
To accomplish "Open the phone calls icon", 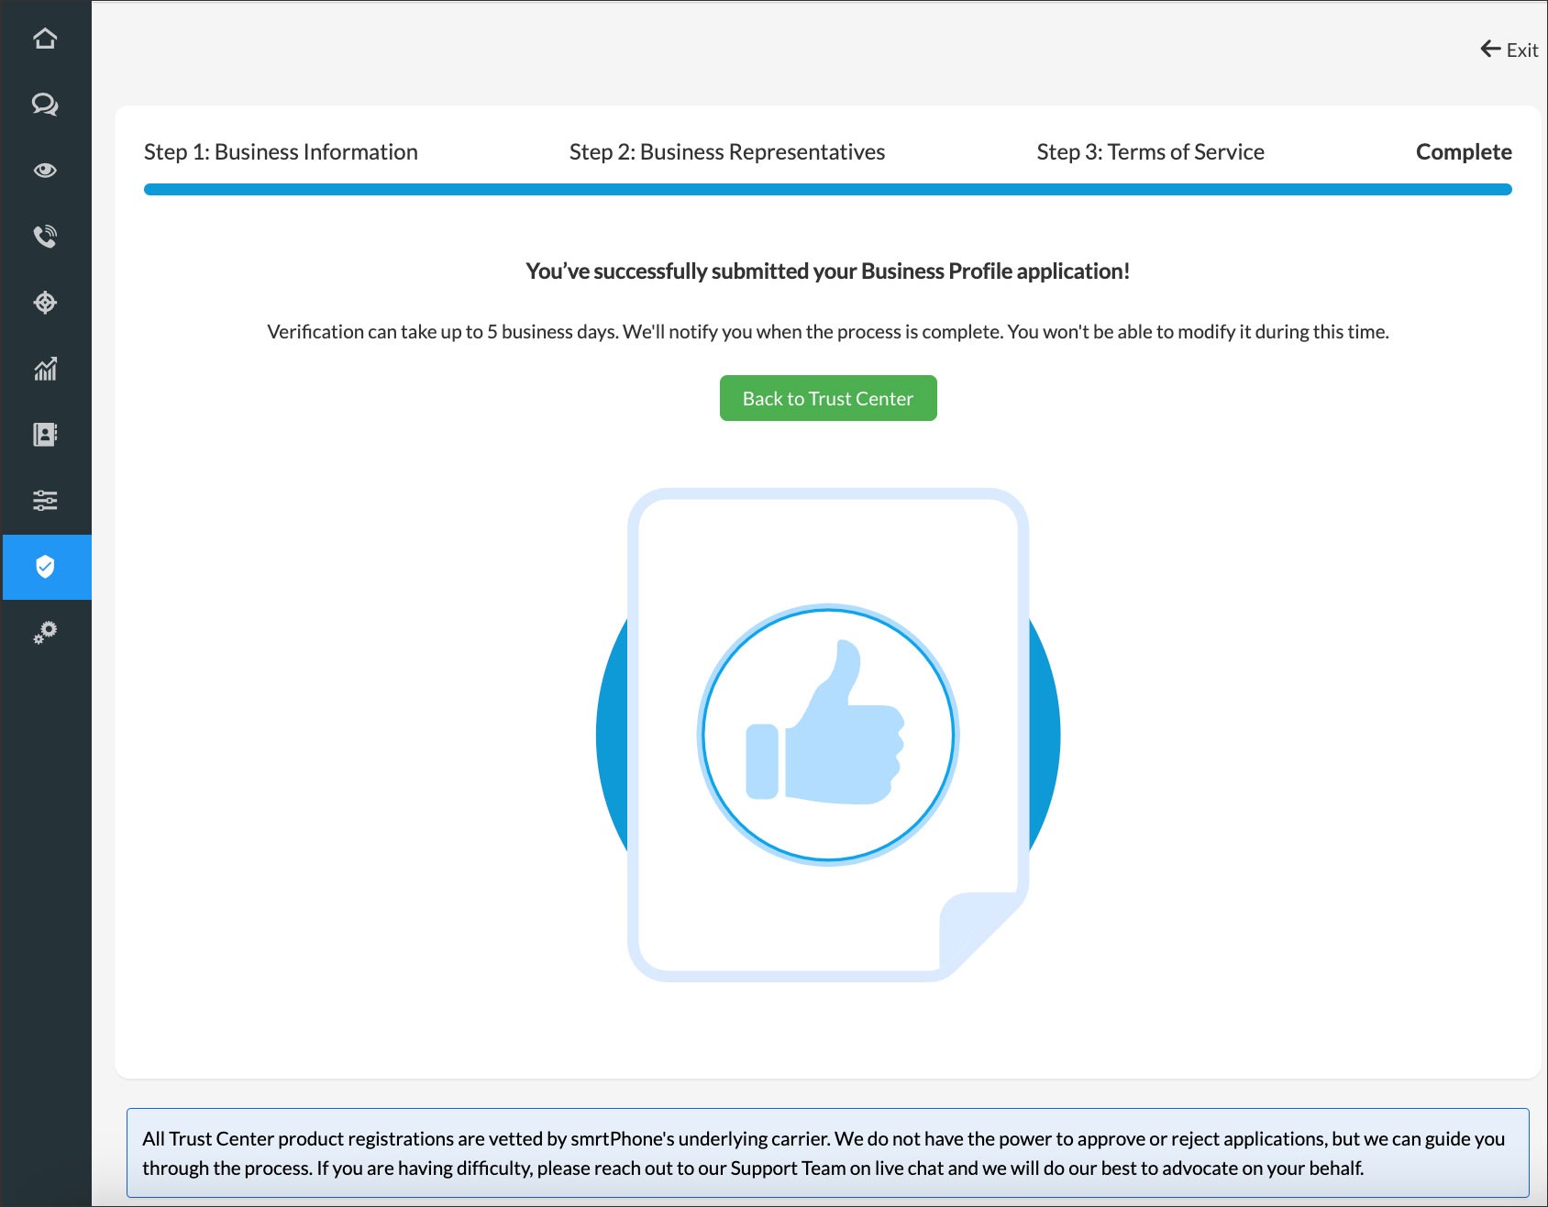I will [x=45, y=237].
